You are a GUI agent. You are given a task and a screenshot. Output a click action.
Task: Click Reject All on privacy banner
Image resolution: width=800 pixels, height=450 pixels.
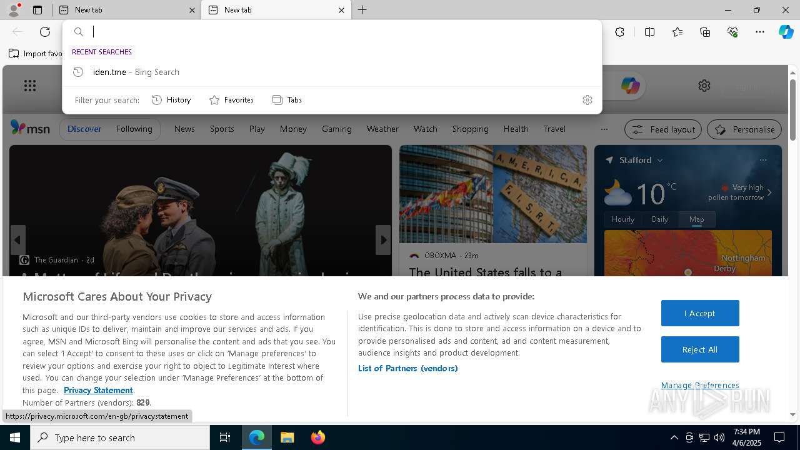700,349
